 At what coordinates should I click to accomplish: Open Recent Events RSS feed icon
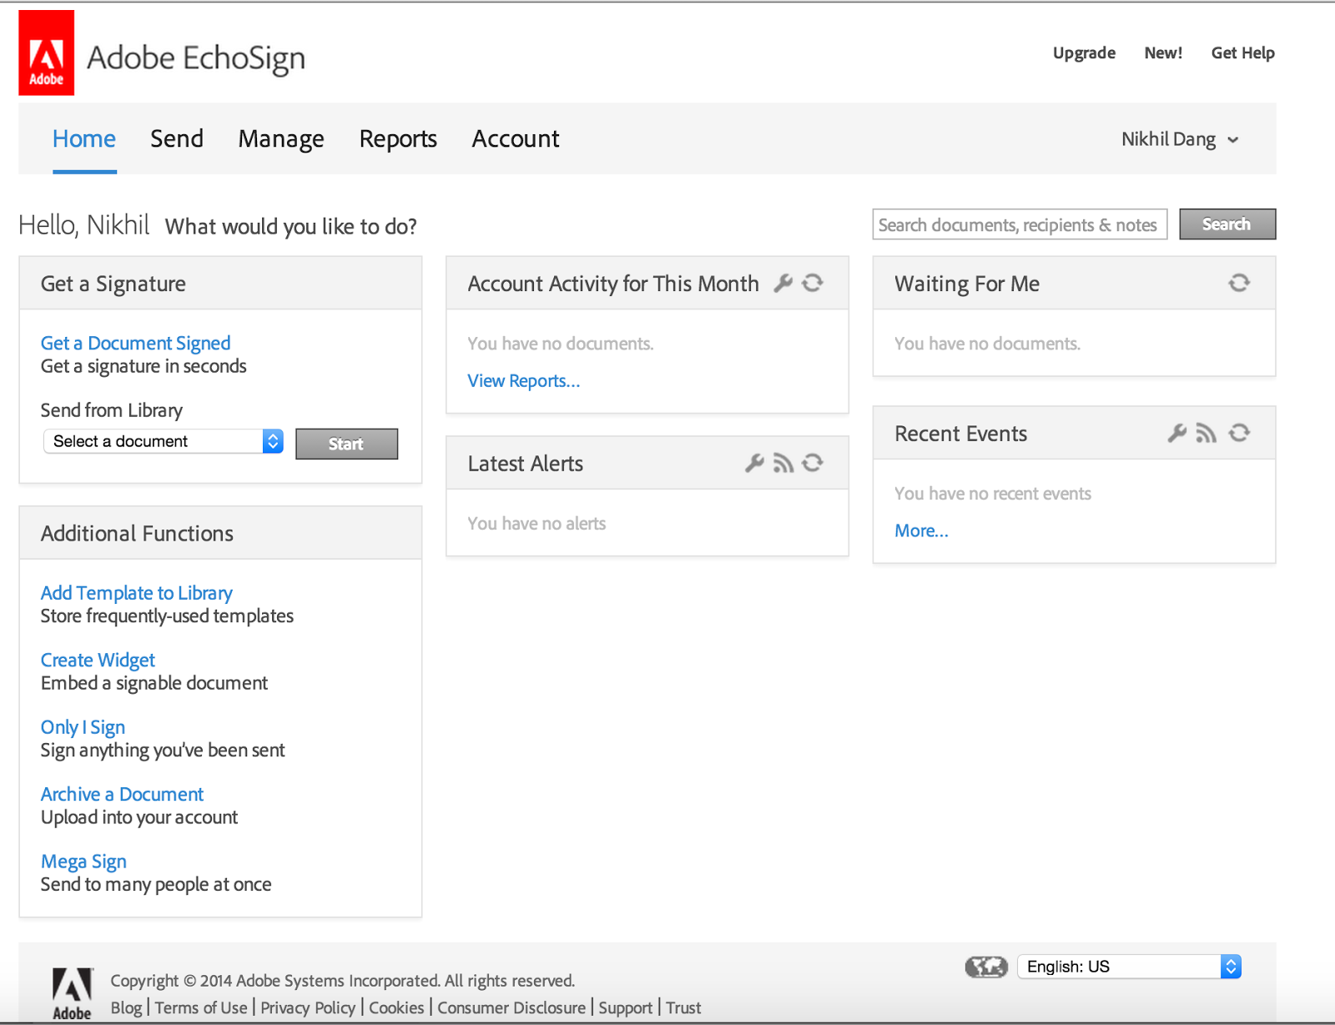tap(1207, 433)
